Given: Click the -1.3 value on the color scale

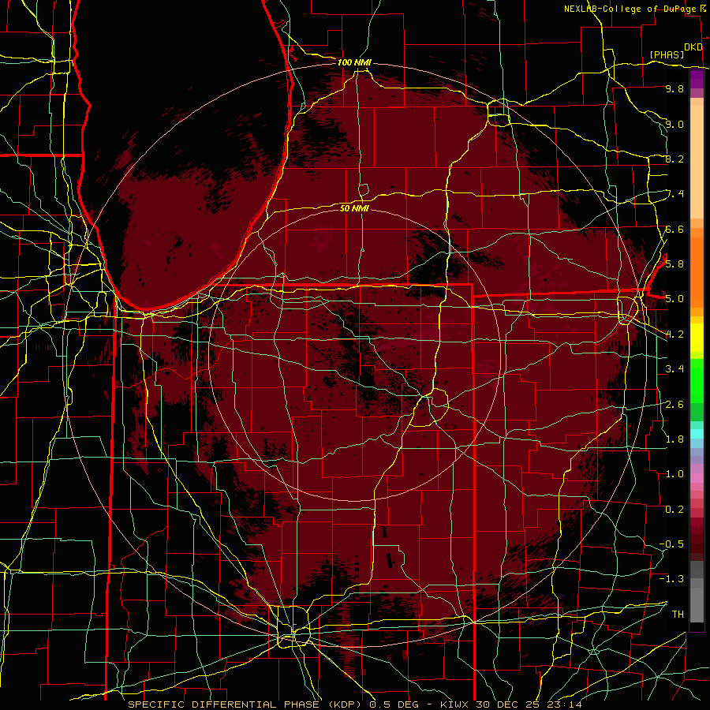Looking at the screenshot, I should coord(671,579).
